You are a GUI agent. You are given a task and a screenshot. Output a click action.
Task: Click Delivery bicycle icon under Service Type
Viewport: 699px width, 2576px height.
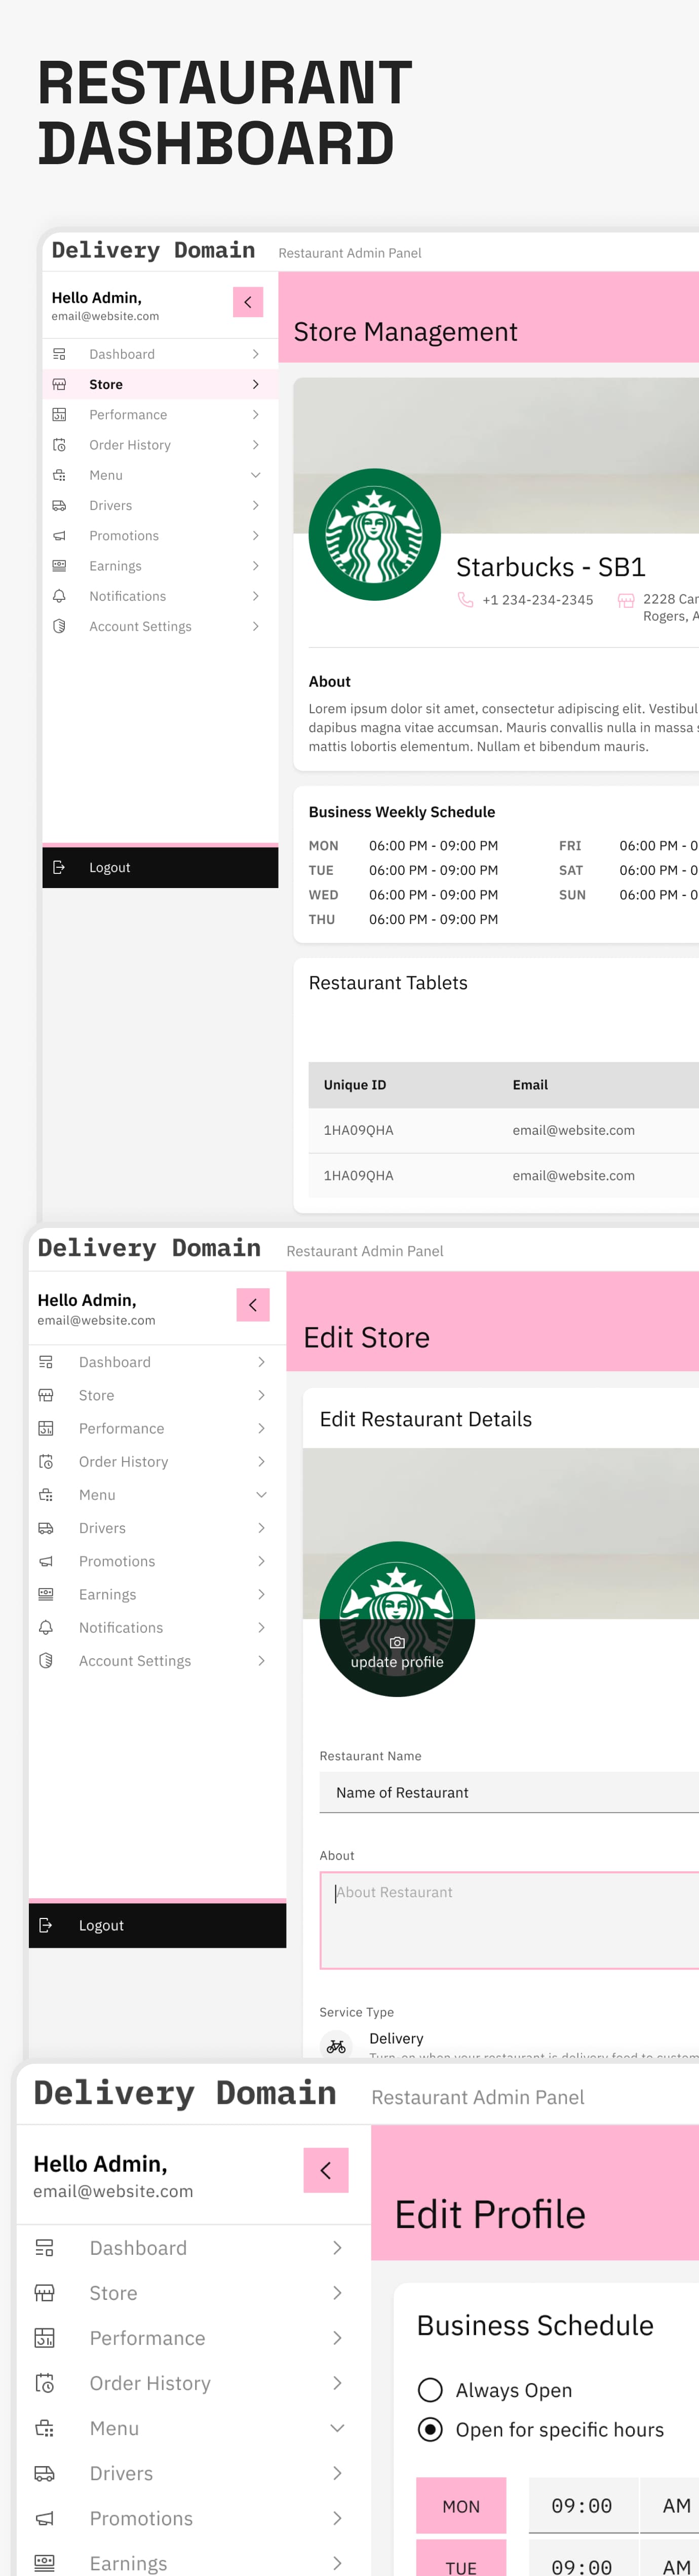coord(336,2046)
